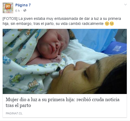
Task: Open headline Mujer dio a luz article
Action: pos(63,102)
